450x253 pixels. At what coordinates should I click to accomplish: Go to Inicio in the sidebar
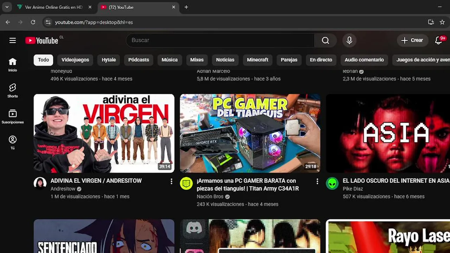coord(13,65)
